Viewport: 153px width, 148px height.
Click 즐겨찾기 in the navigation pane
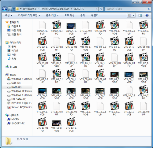pos(14,22)
